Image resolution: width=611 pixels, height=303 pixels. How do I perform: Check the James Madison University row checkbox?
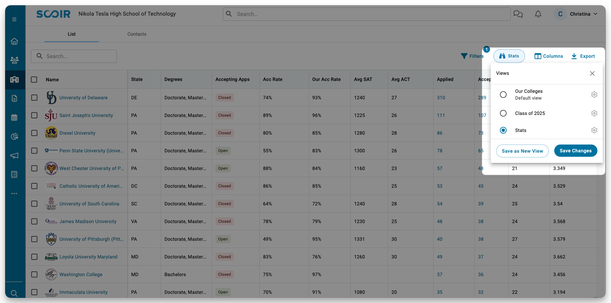coord(34,221)
